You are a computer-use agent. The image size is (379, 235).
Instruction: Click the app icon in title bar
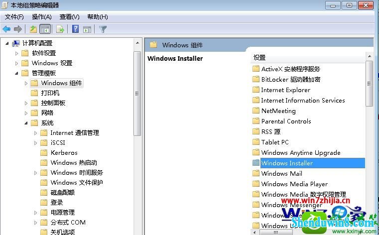click(x=5, y=5)
